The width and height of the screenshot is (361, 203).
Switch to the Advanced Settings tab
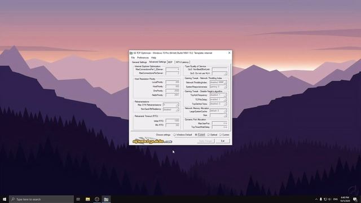pos(157,62)
